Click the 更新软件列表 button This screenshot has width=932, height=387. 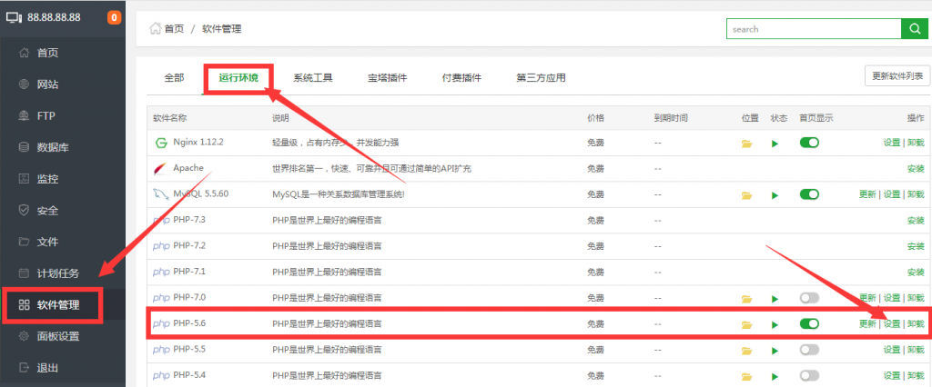tap(897, 76)
